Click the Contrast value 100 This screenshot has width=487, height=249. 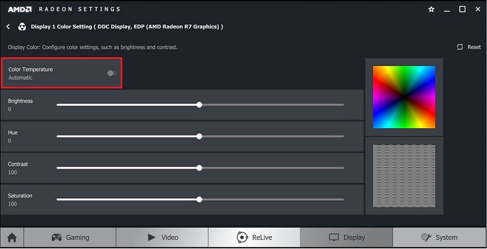coord(12,173)
